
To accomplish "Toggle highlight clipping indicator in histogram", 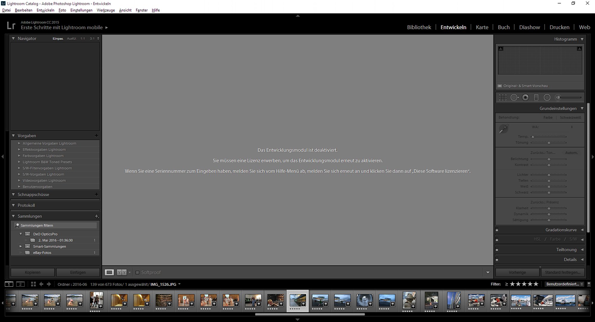I will pyautogui.click(x=579, y=48).
